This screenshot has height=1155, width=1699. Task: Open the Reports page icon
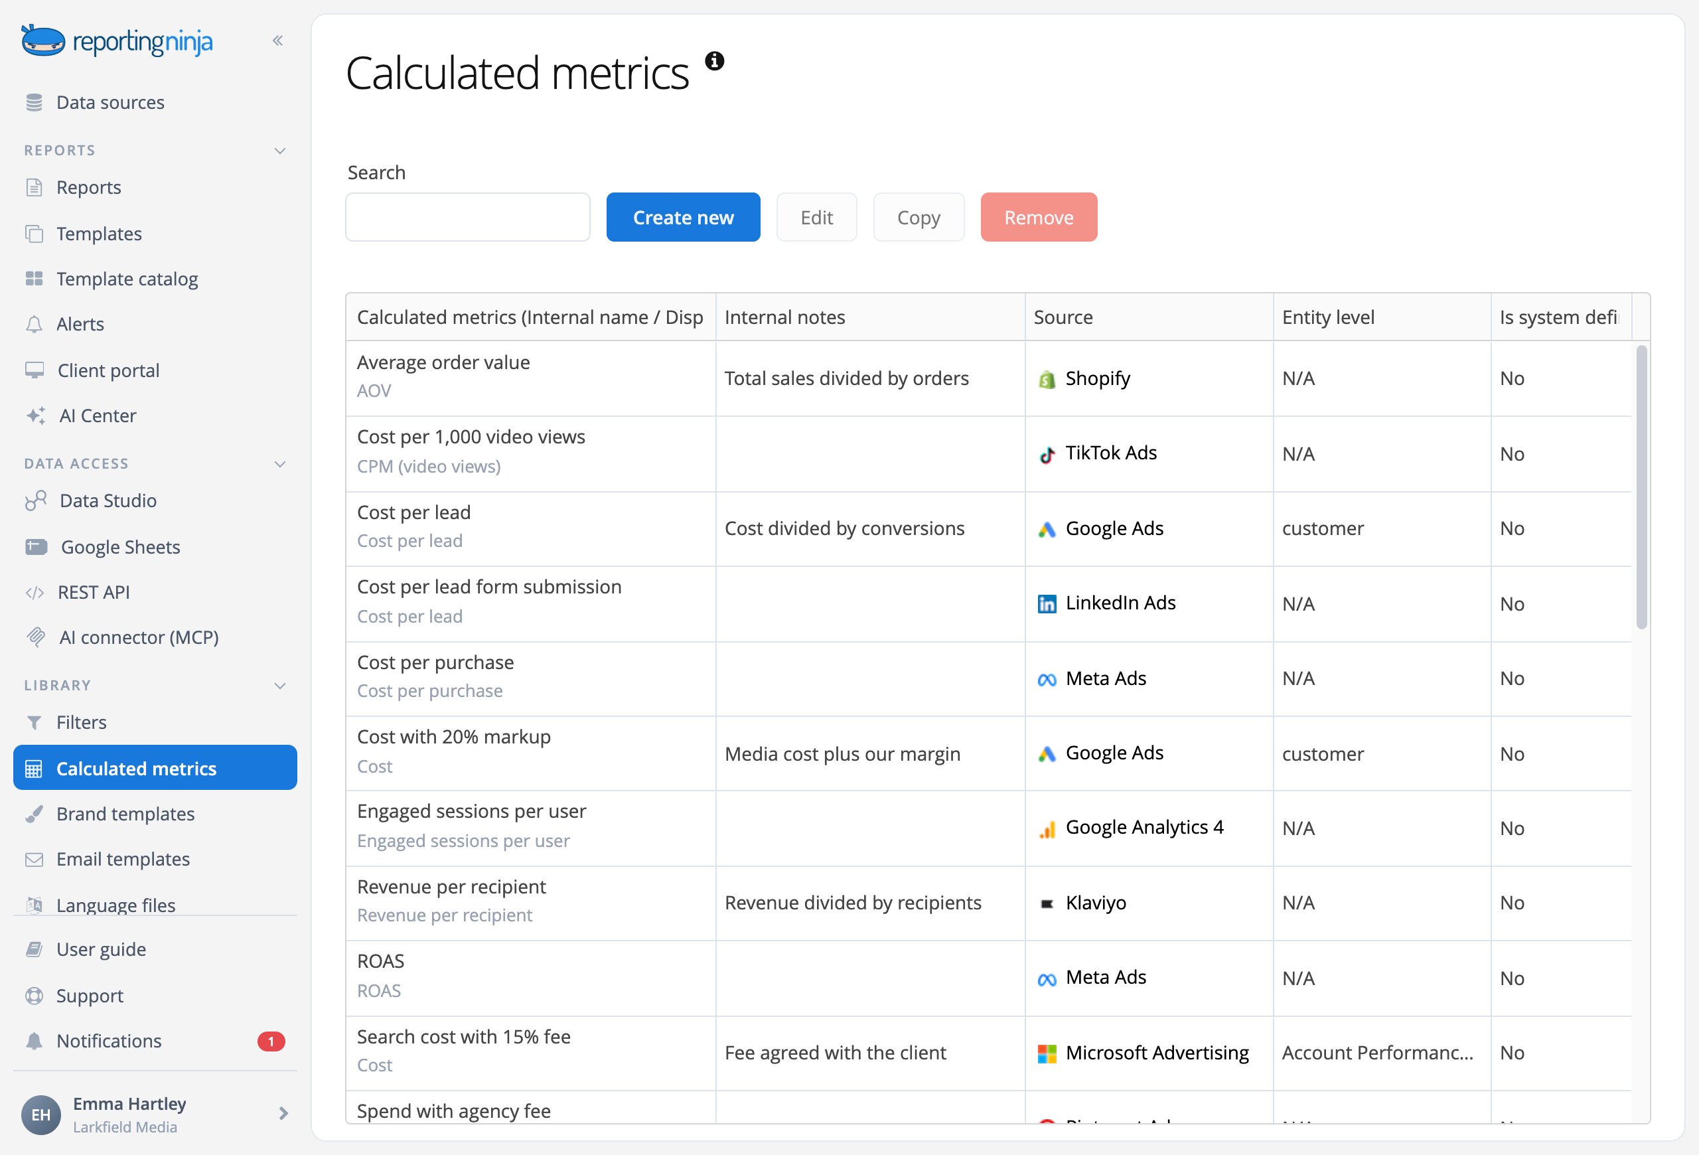[x=34, y=187]
